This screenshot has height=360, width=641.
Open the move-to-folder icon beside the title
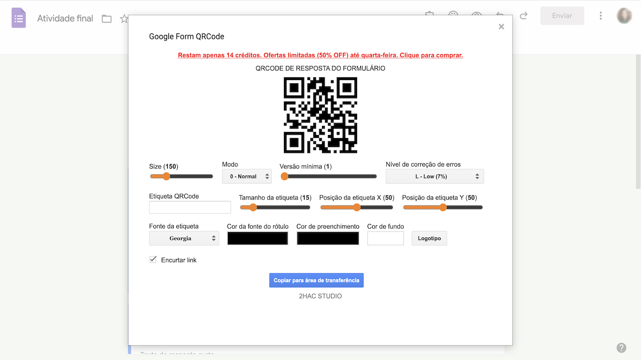pos(107,18)
